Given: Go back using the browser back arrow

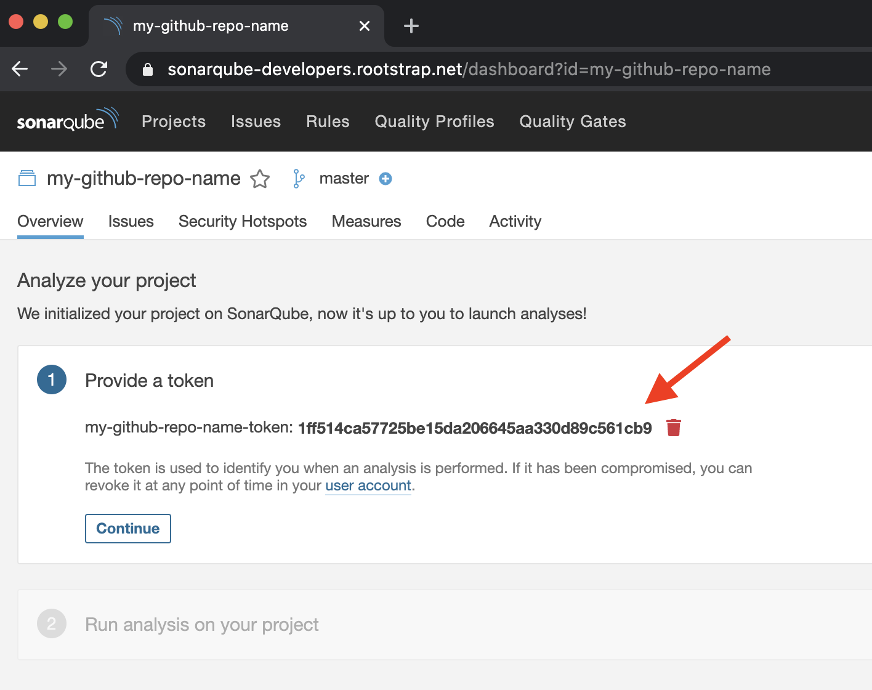Looking at the screenshot, I should click(x=20, y=69).
